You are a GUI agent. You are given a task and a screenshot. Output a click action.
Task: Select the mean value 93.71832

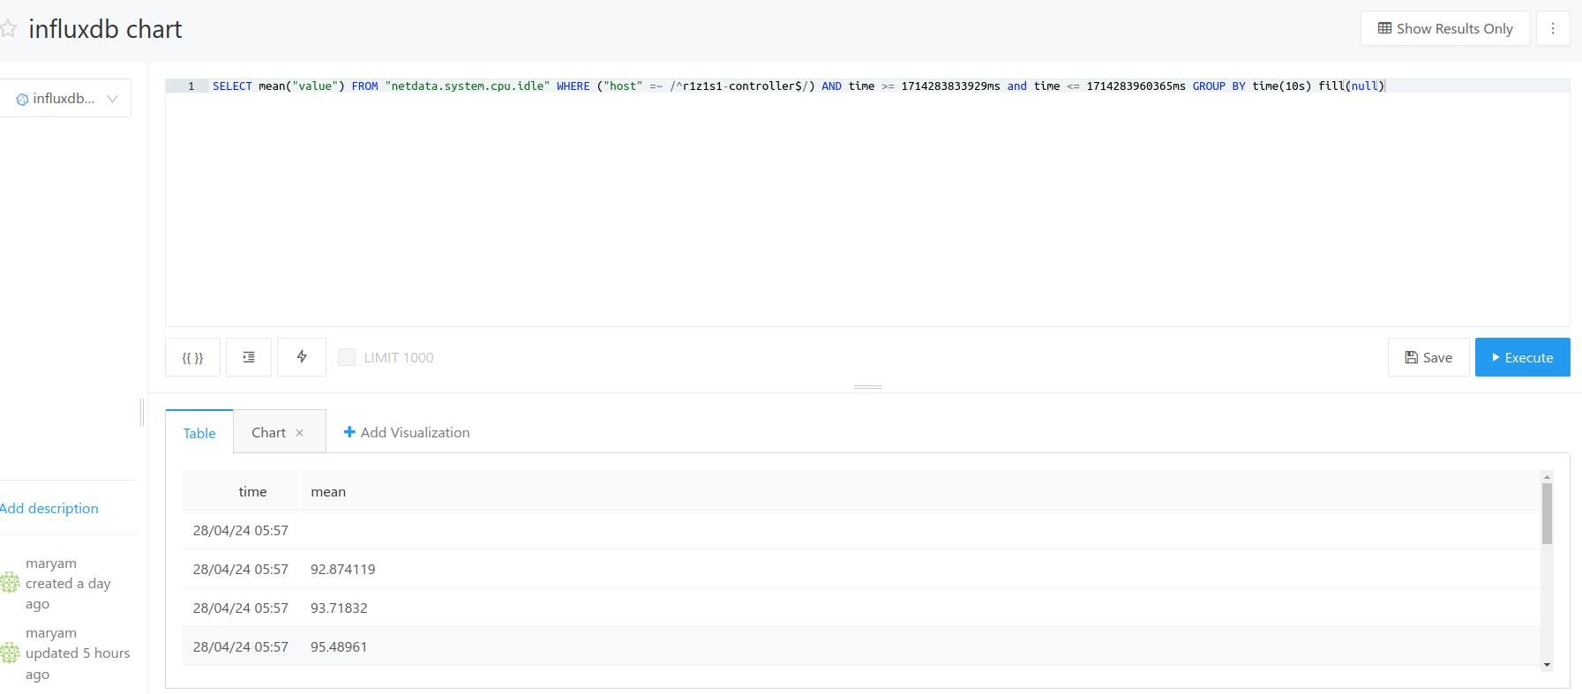(x=339, y=608)
